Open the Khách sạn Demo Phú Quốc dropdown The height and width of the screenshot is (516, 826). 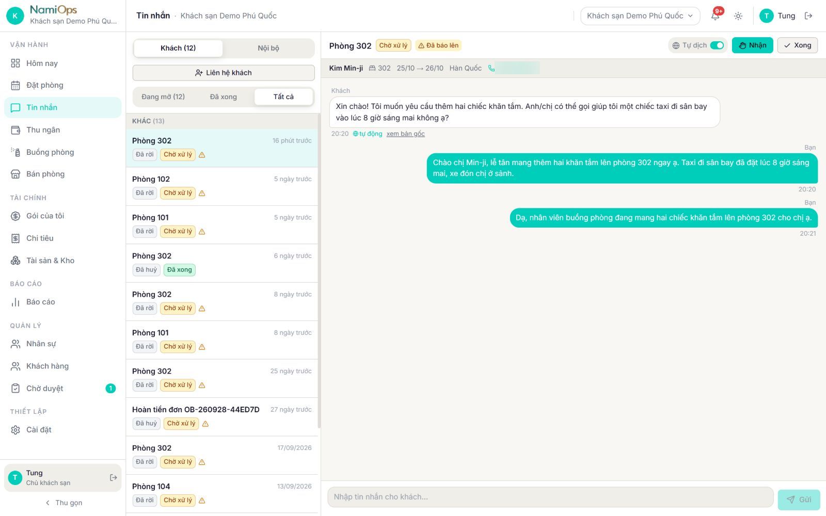(640, 16)
